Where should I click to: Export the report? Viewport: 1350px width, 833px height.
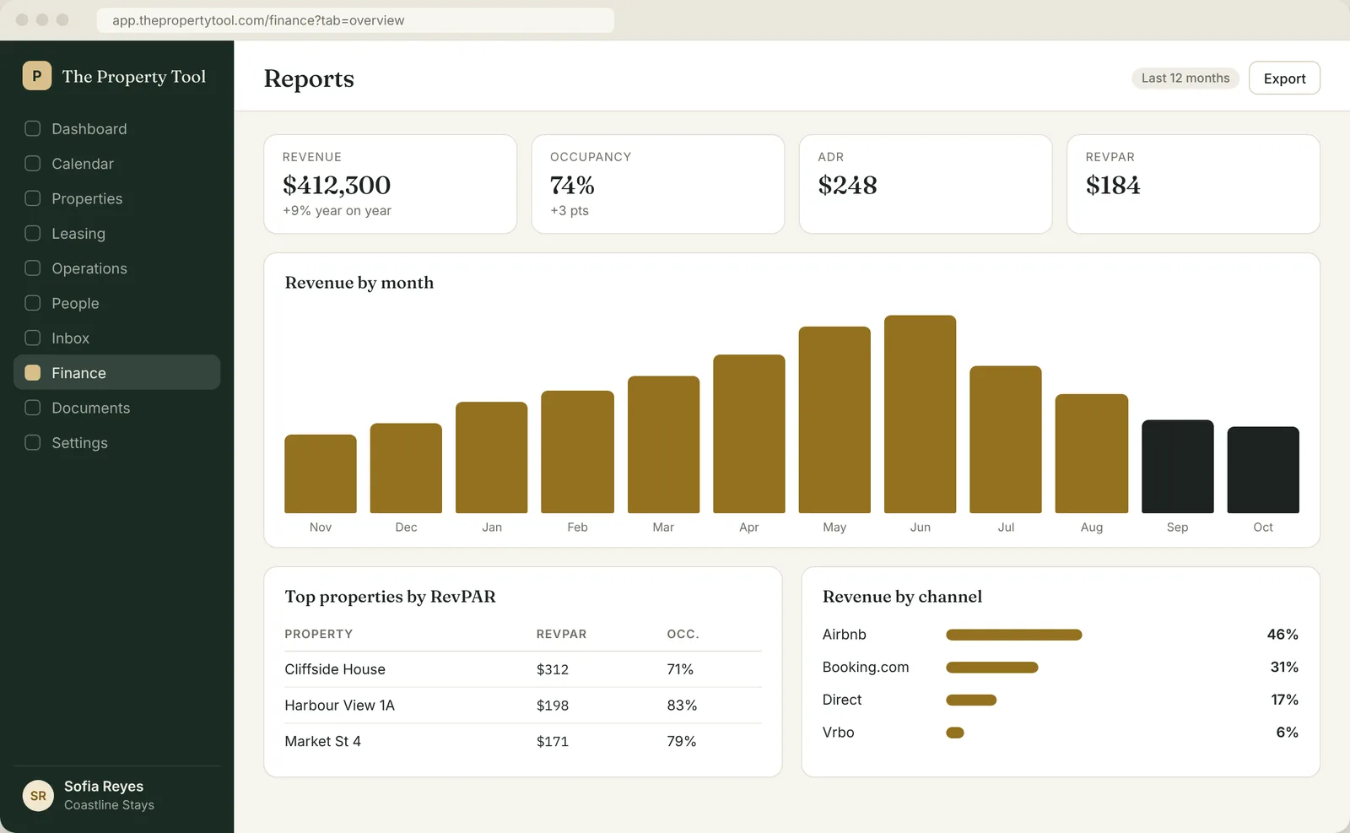(1284, 78)
